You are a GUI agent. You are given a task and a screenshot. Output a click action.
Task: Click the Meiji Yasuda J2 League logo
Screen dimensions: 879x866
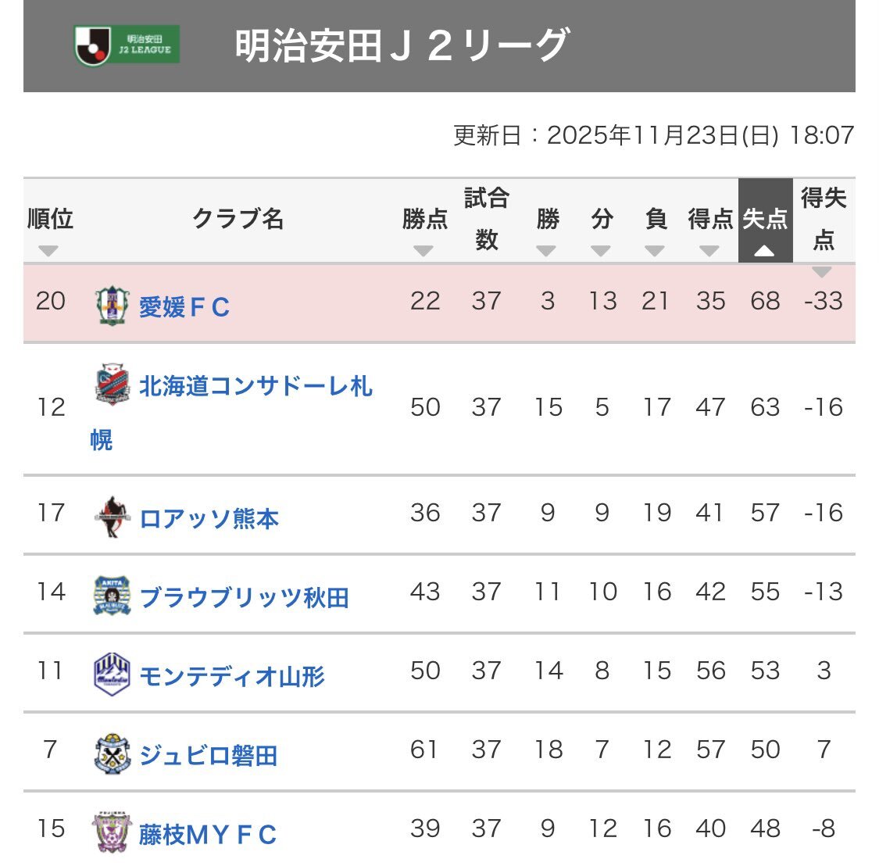click(127, 45)
